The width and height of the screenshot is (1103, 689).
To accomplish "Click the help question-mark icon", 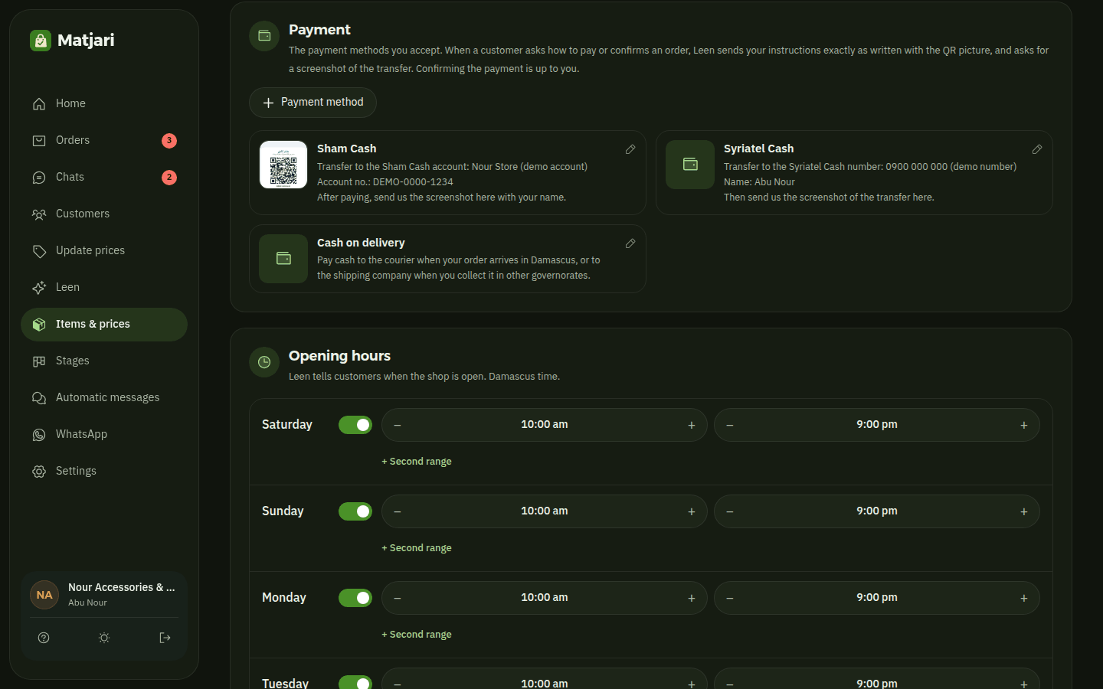I will click(x=44, y=638).
